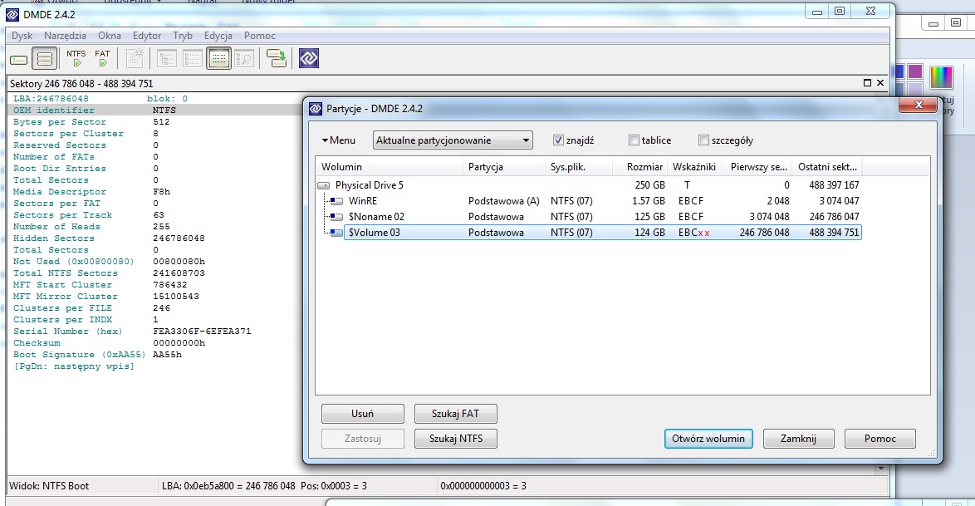Screen dimensions: 975x506
Task: Select the Physical Drive 5 row
Action: pos(589,185)
